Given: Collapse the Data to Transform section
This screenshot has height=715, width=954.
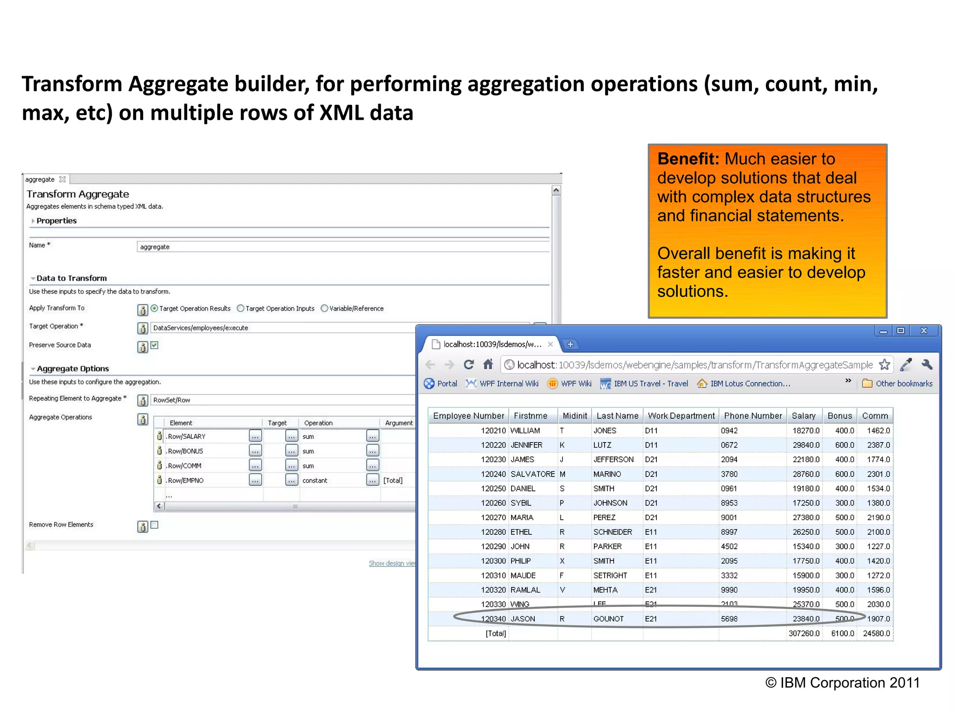Looking at the screenshot, I should [33, 278].
